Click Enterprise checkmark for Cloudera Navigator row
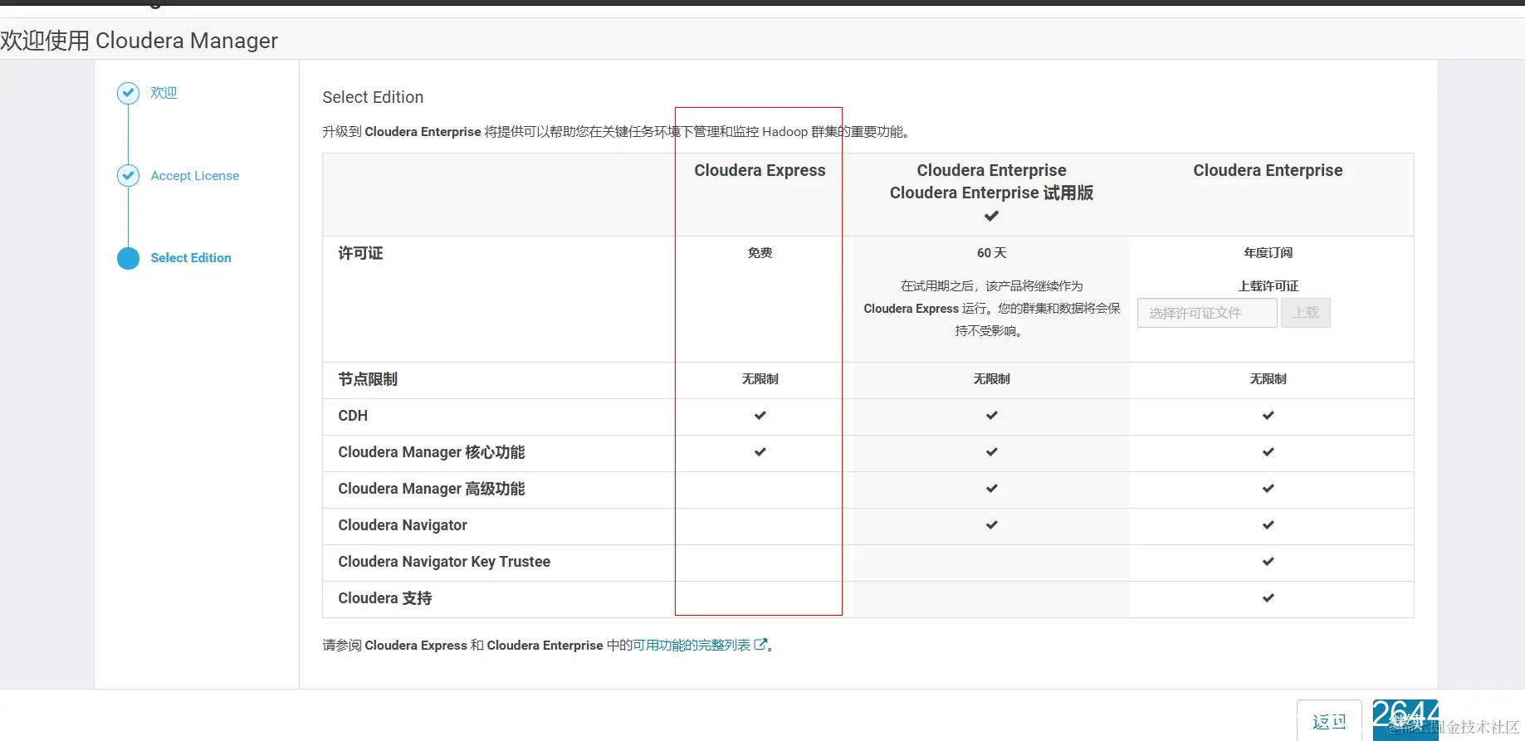Screen dimensions: 1525x741 coord(1268,524)
